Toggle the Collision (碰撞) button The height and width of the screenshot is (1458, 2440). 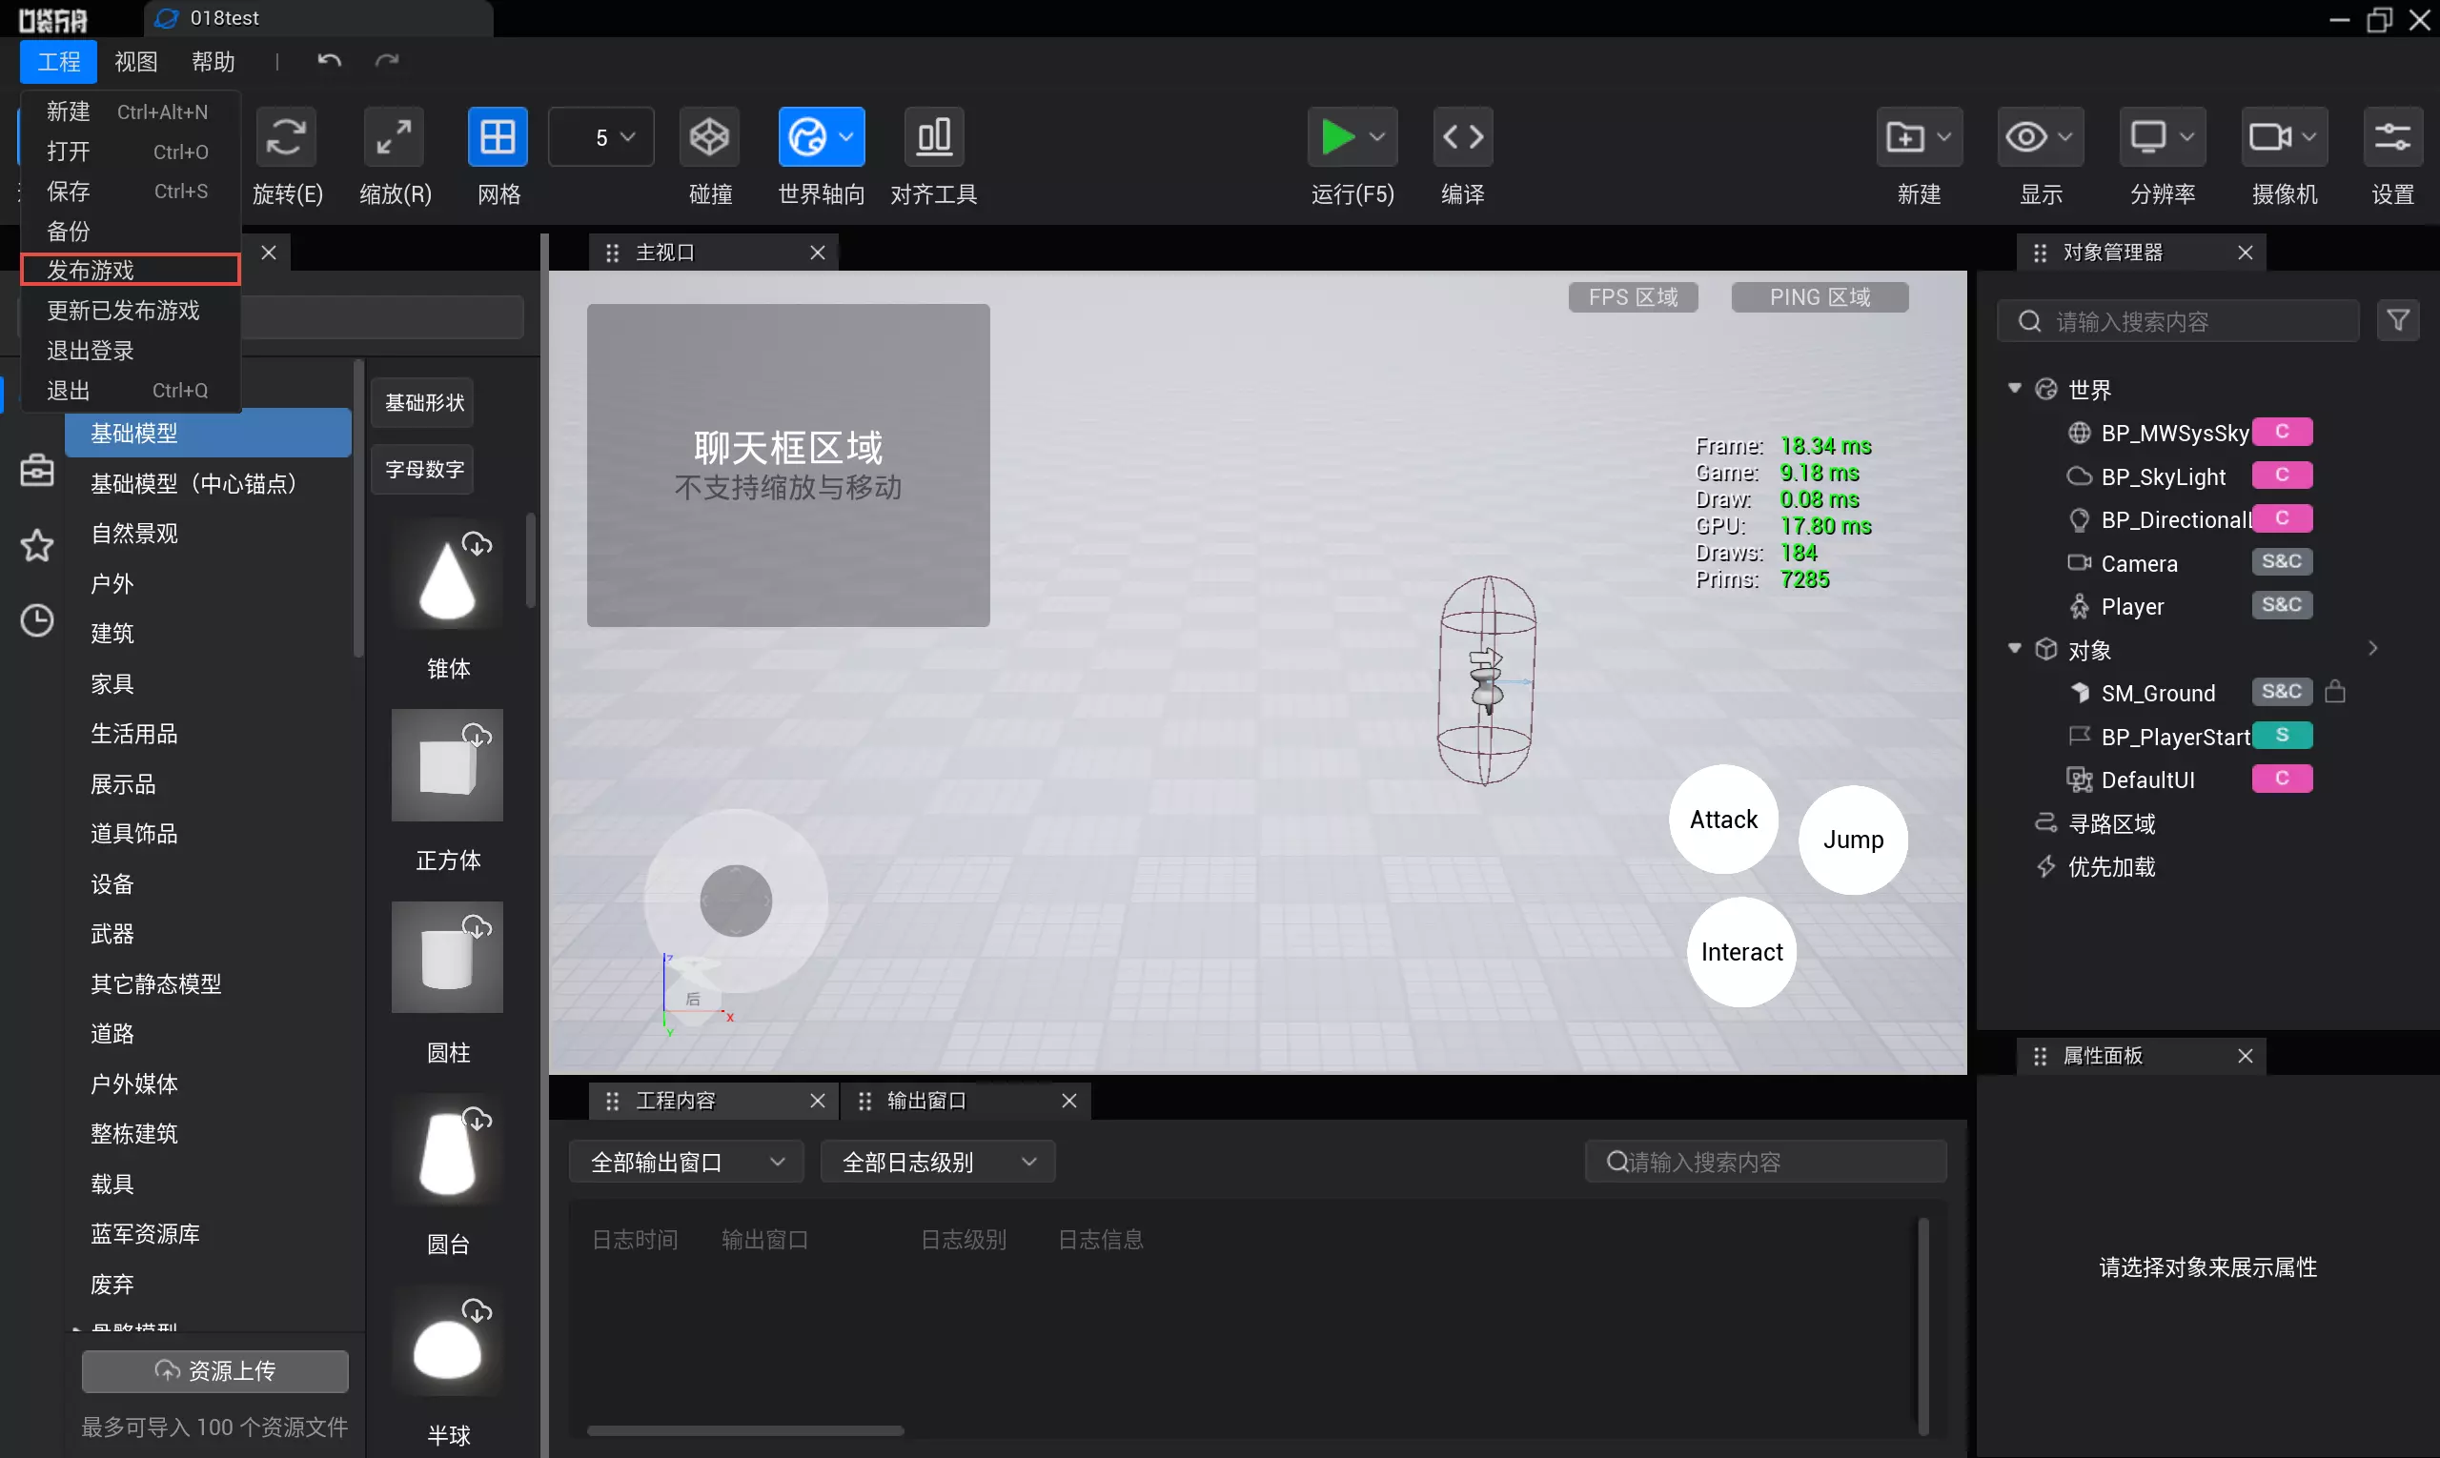coord(708,136)
